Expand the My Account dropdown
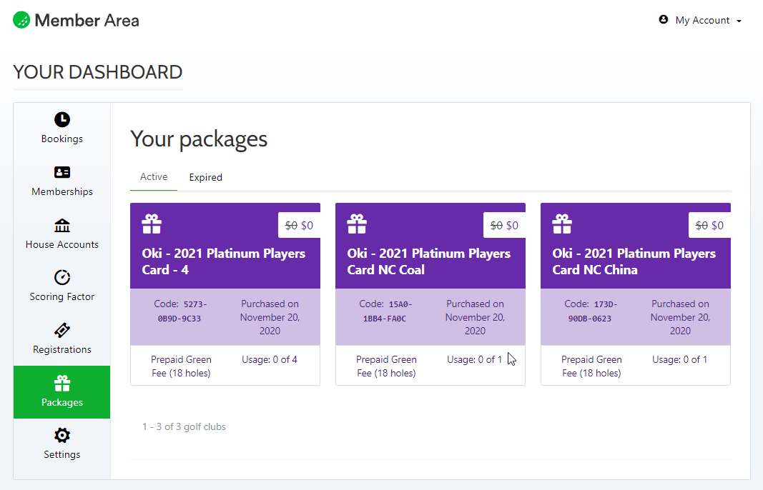This screenshot has height=490, width=763. point(701,20)
